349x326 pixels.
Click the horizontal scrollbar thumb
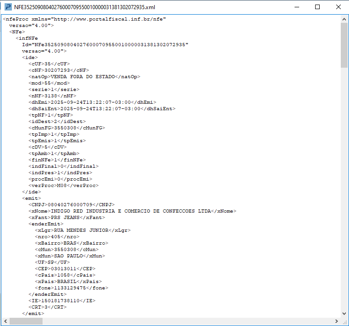26,321
